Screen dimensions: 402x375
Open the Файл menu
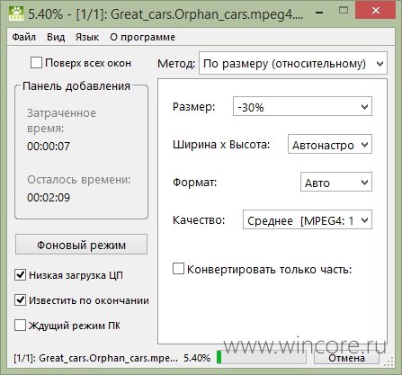(24, 37)
